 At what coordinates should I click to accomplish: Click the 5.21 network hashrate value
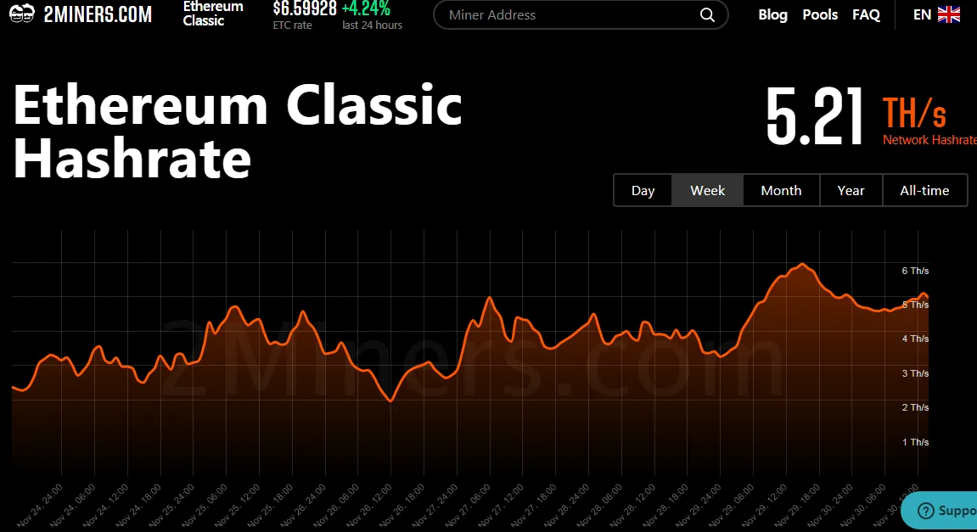click(x=814, y=116)
